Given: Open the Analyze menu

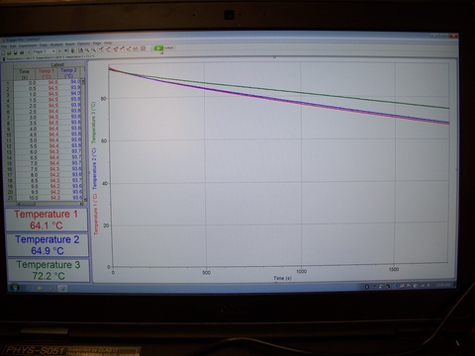Looking at the screenshot, I should pos(56,44).
